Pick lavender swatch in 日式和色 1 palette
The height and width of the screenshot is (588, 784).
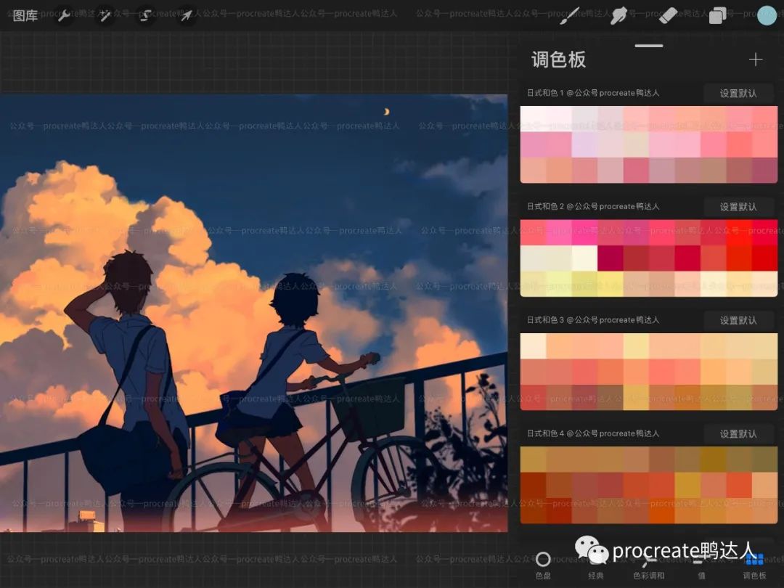tap(584, 145)
